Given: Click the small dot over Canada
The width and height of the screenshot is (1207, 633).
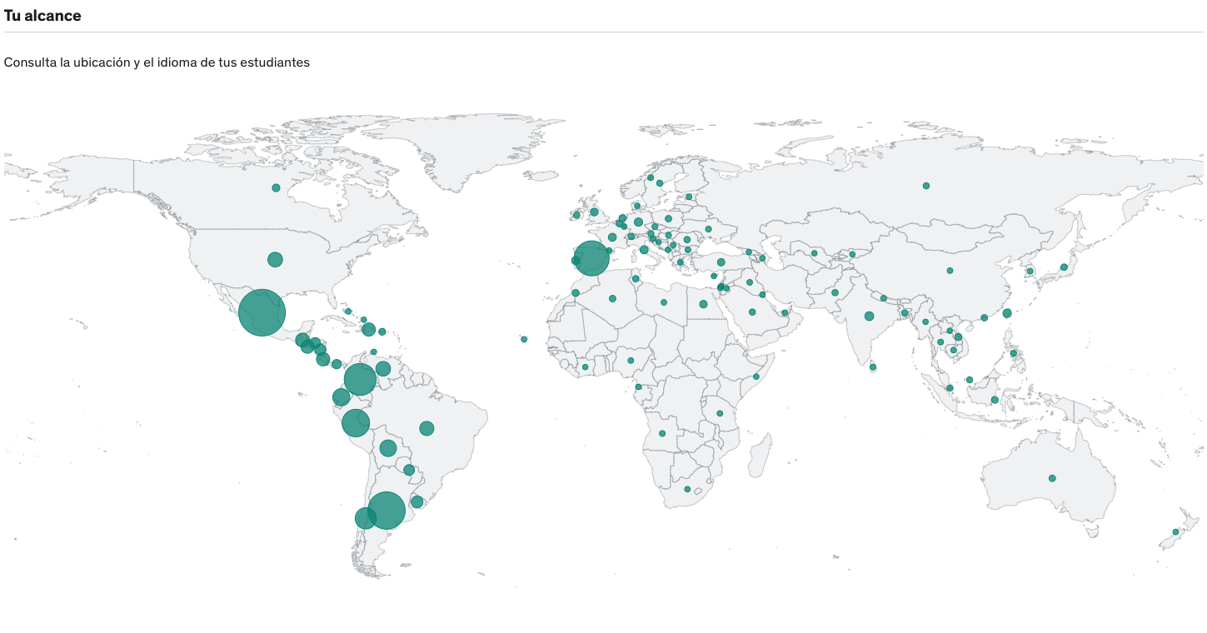Looking at the screenshot, I should click(276, 188).
